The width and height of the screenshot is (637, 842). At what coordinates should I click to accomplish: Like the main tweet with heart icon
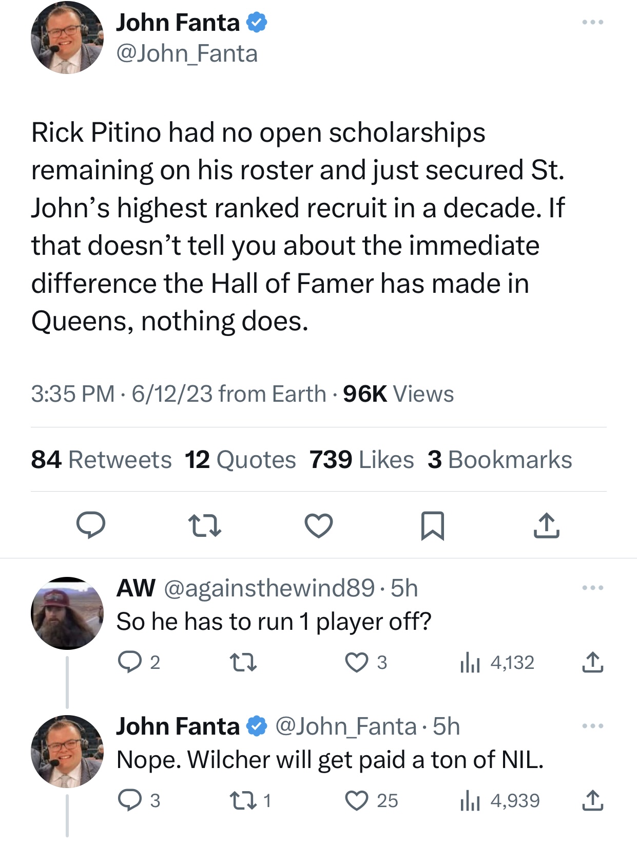click(319, 526)
